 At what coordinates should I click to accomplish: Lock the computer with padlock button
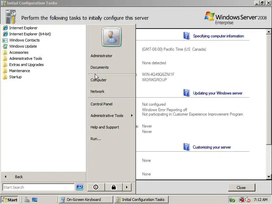click(114, 187)
